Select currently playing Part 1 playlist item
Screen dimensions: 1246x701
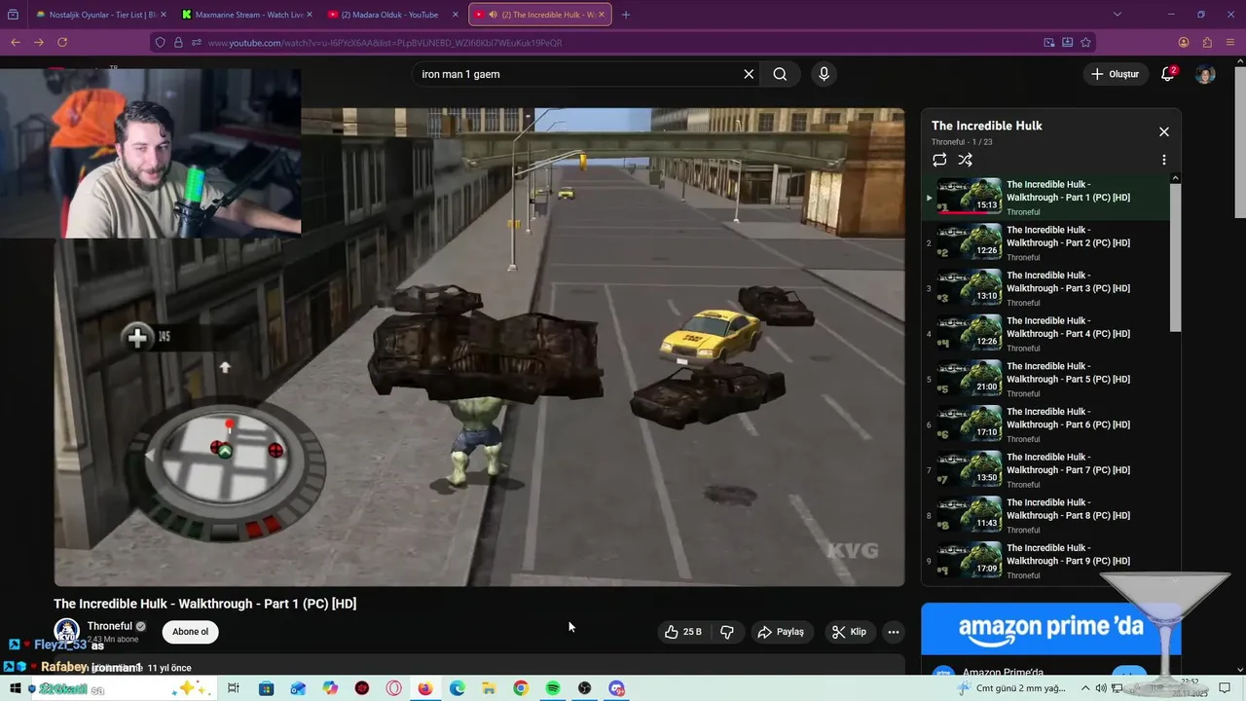(1045, 198)
